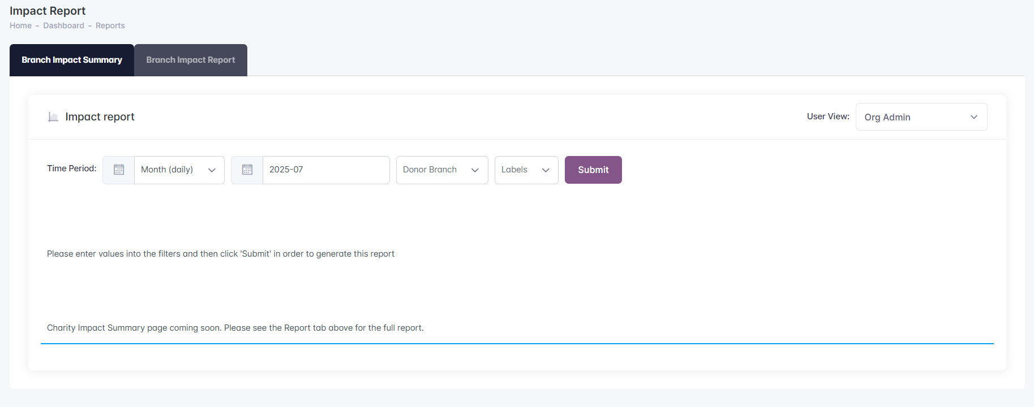Click calendar icon before Month (daily)

(119, 170)
